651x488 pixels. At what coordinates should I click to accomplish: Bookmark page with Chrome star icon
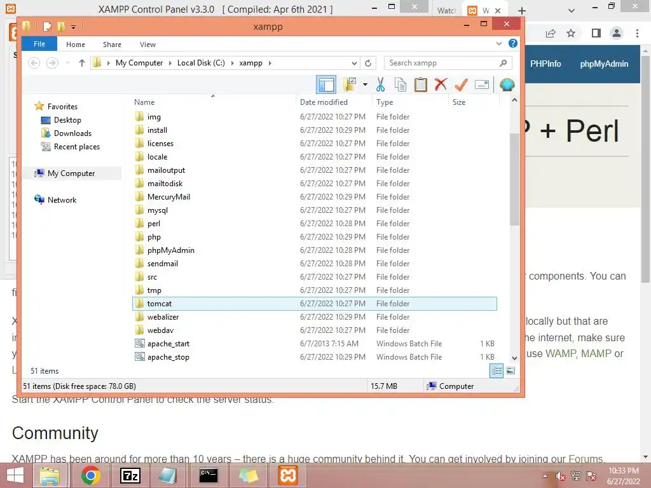tap(571, 33)
